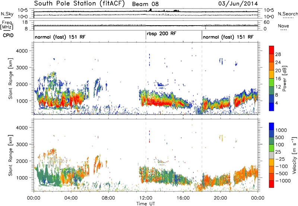Click the "-1000" velocity colorbar label
The width and height of the screenshot is (298, 206).
283,181
